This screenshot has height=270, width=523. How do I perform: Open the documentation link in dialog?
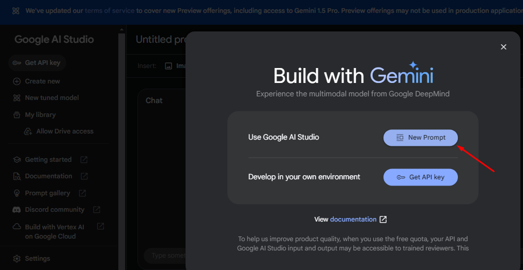point(353,220)
